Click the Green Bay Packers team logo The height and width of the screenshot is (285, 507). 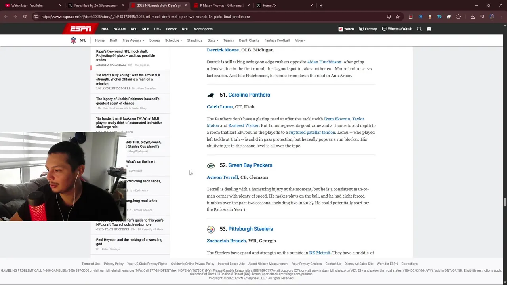[x=211, y=166]
